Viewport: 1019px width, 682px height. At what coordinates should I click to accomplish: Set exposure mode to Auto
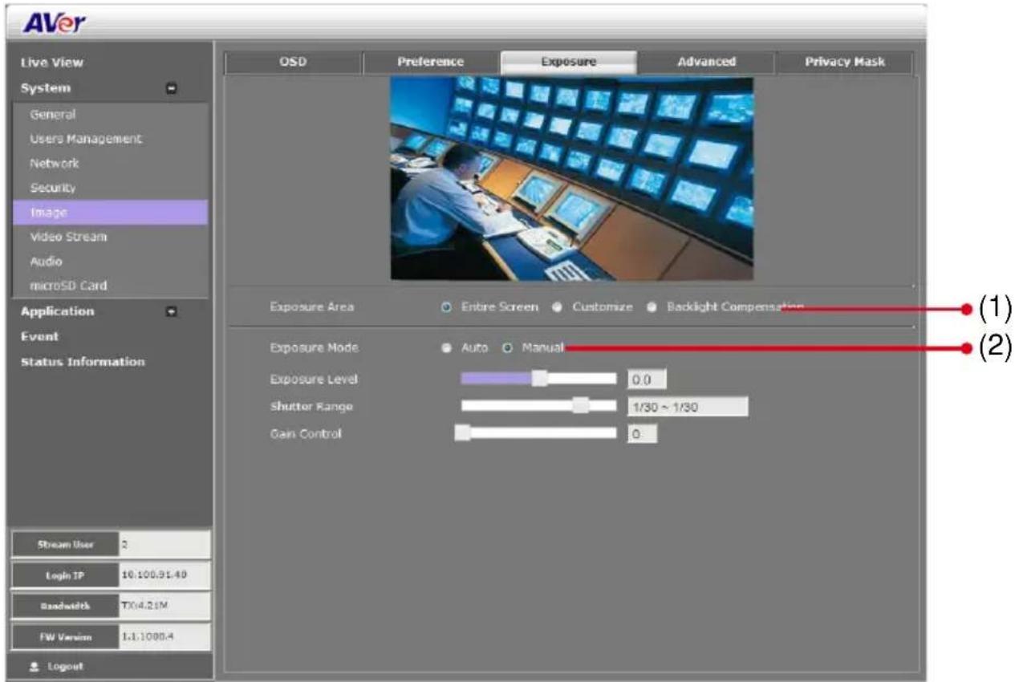[447, 348]
